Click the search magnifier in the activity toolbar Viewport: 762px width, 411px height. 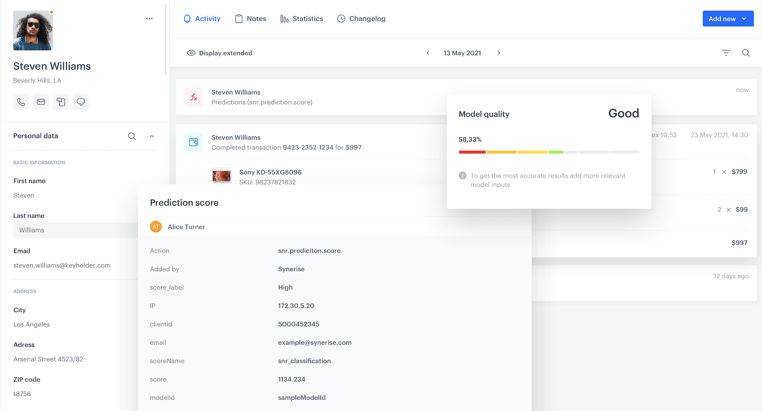(746, 52)
